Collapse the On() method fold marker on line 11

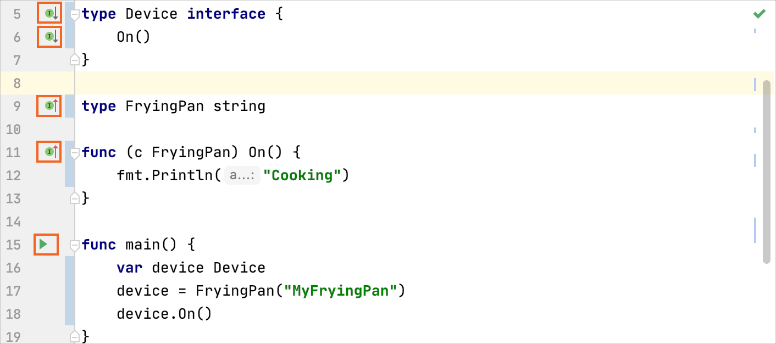pos(75,153)
